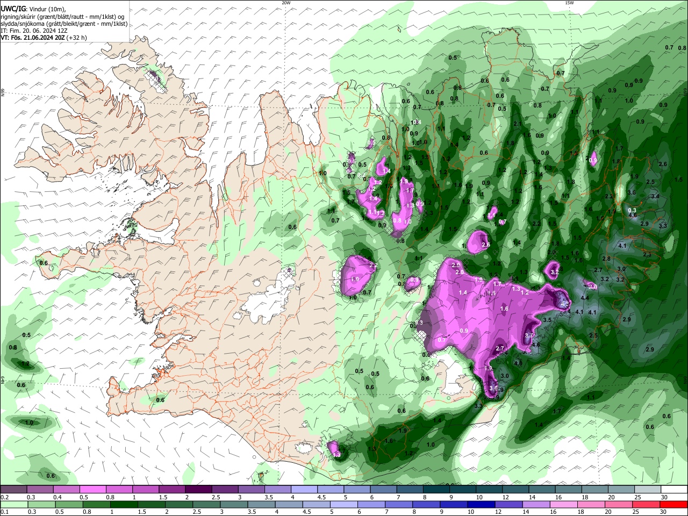
Task: Select deep blue swatch between 10 and 12
Action: tap(482, 504)
